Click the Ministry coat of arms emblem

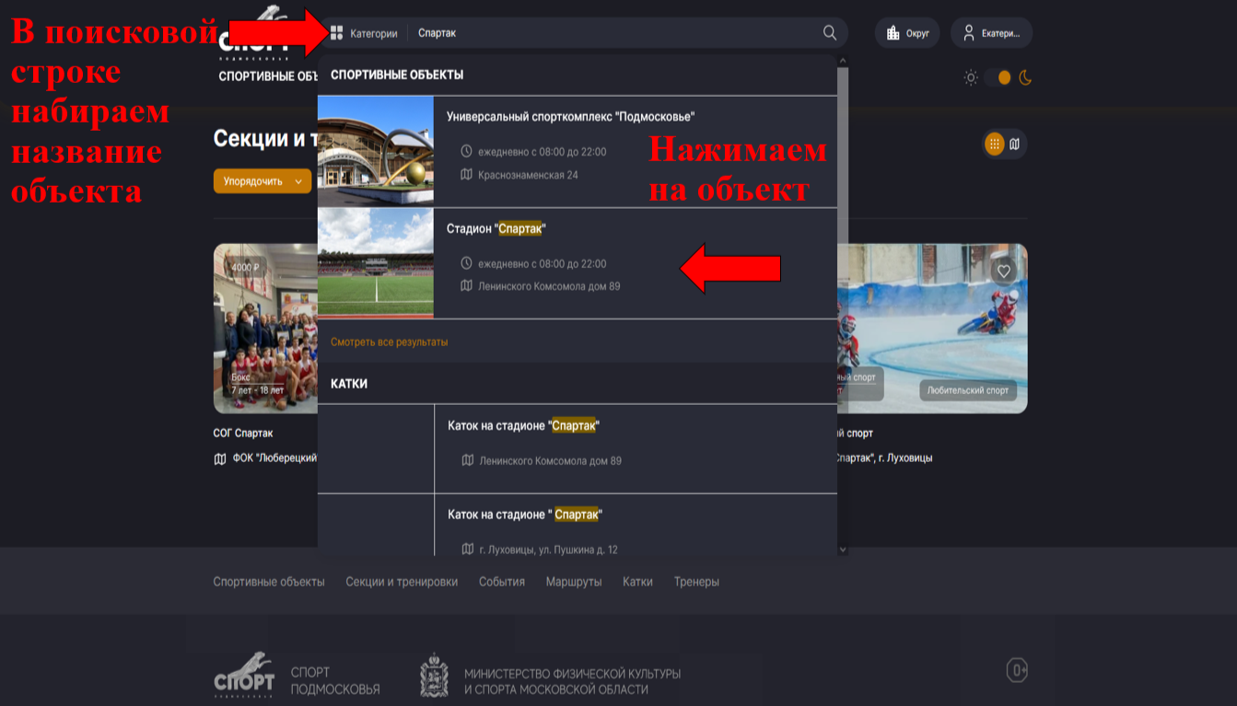click(434, 676)
